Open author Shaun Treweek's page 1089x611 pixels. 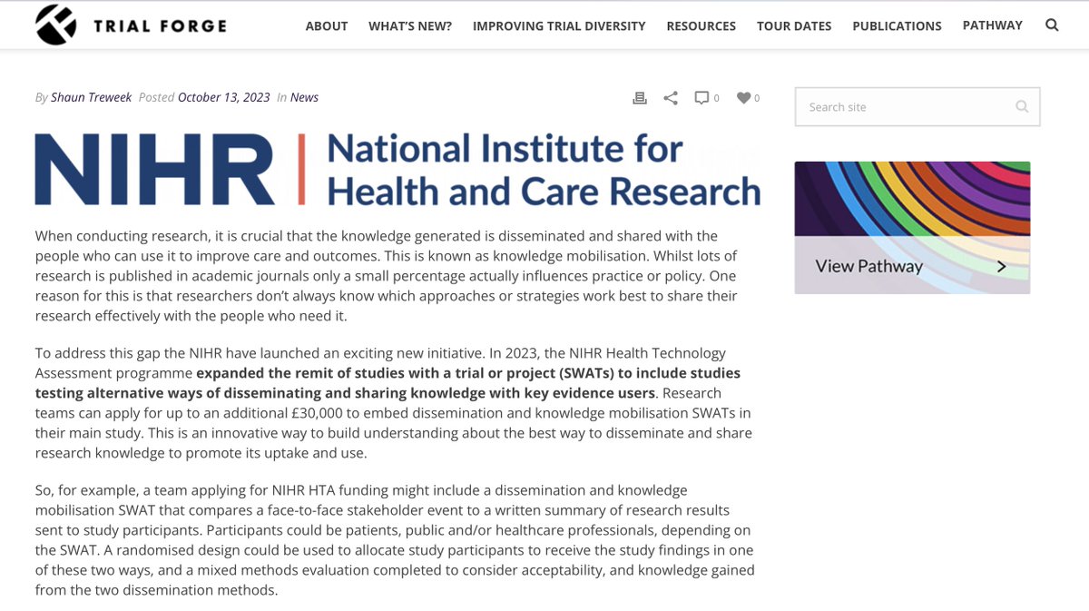coord(91,97)
